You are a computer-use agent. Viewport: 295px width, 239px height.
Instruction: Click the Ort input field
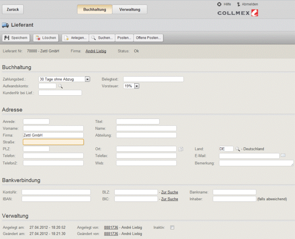(x=147, y=149)
